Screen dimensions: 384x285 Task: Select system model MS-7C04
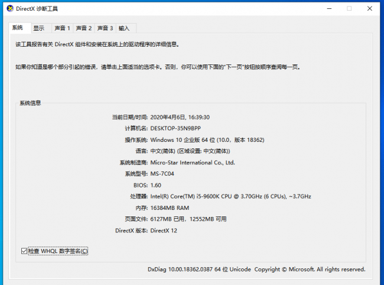(x=162, y=174)
